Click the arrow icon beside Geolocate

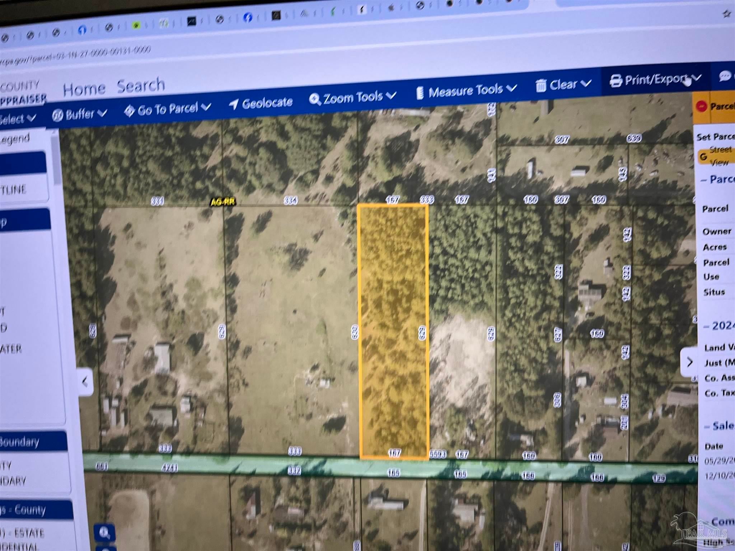tap(234, 105)
